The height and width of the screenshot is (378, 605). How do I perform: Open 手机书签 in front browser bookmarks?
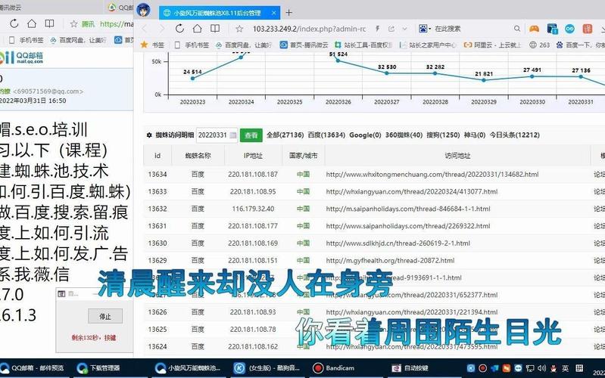192,45
